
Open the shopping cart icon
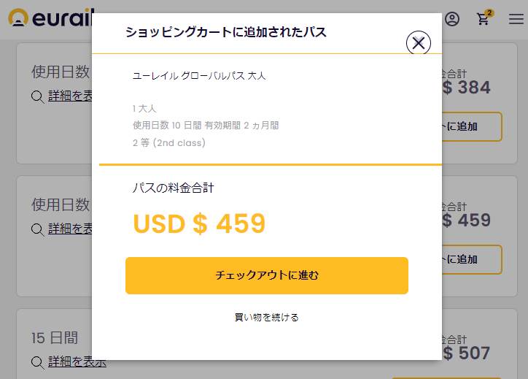point(483,20)
